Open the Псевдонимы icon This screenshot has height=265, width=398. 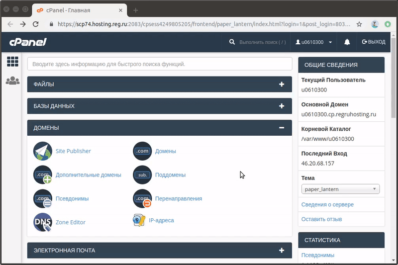(43, 198)
